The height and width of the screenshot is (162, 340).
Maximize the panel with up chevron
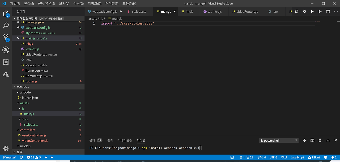click(328, 141)
